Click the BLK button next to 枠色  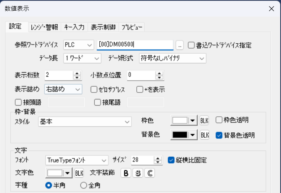click(x=204, y=121)
